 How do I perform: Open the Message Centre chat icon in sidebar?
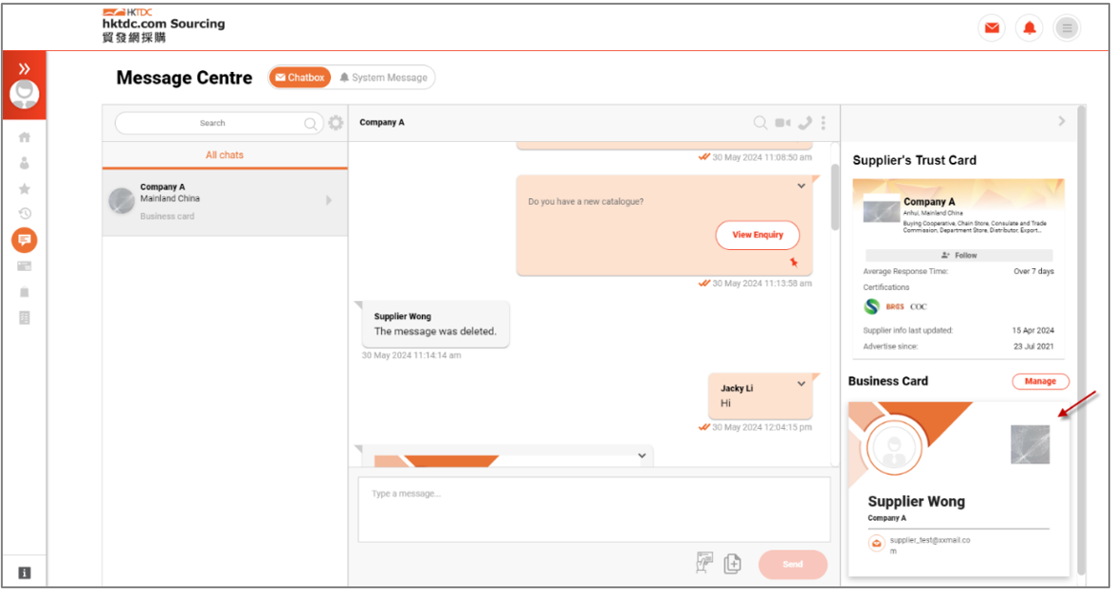[x=25, y=241]
